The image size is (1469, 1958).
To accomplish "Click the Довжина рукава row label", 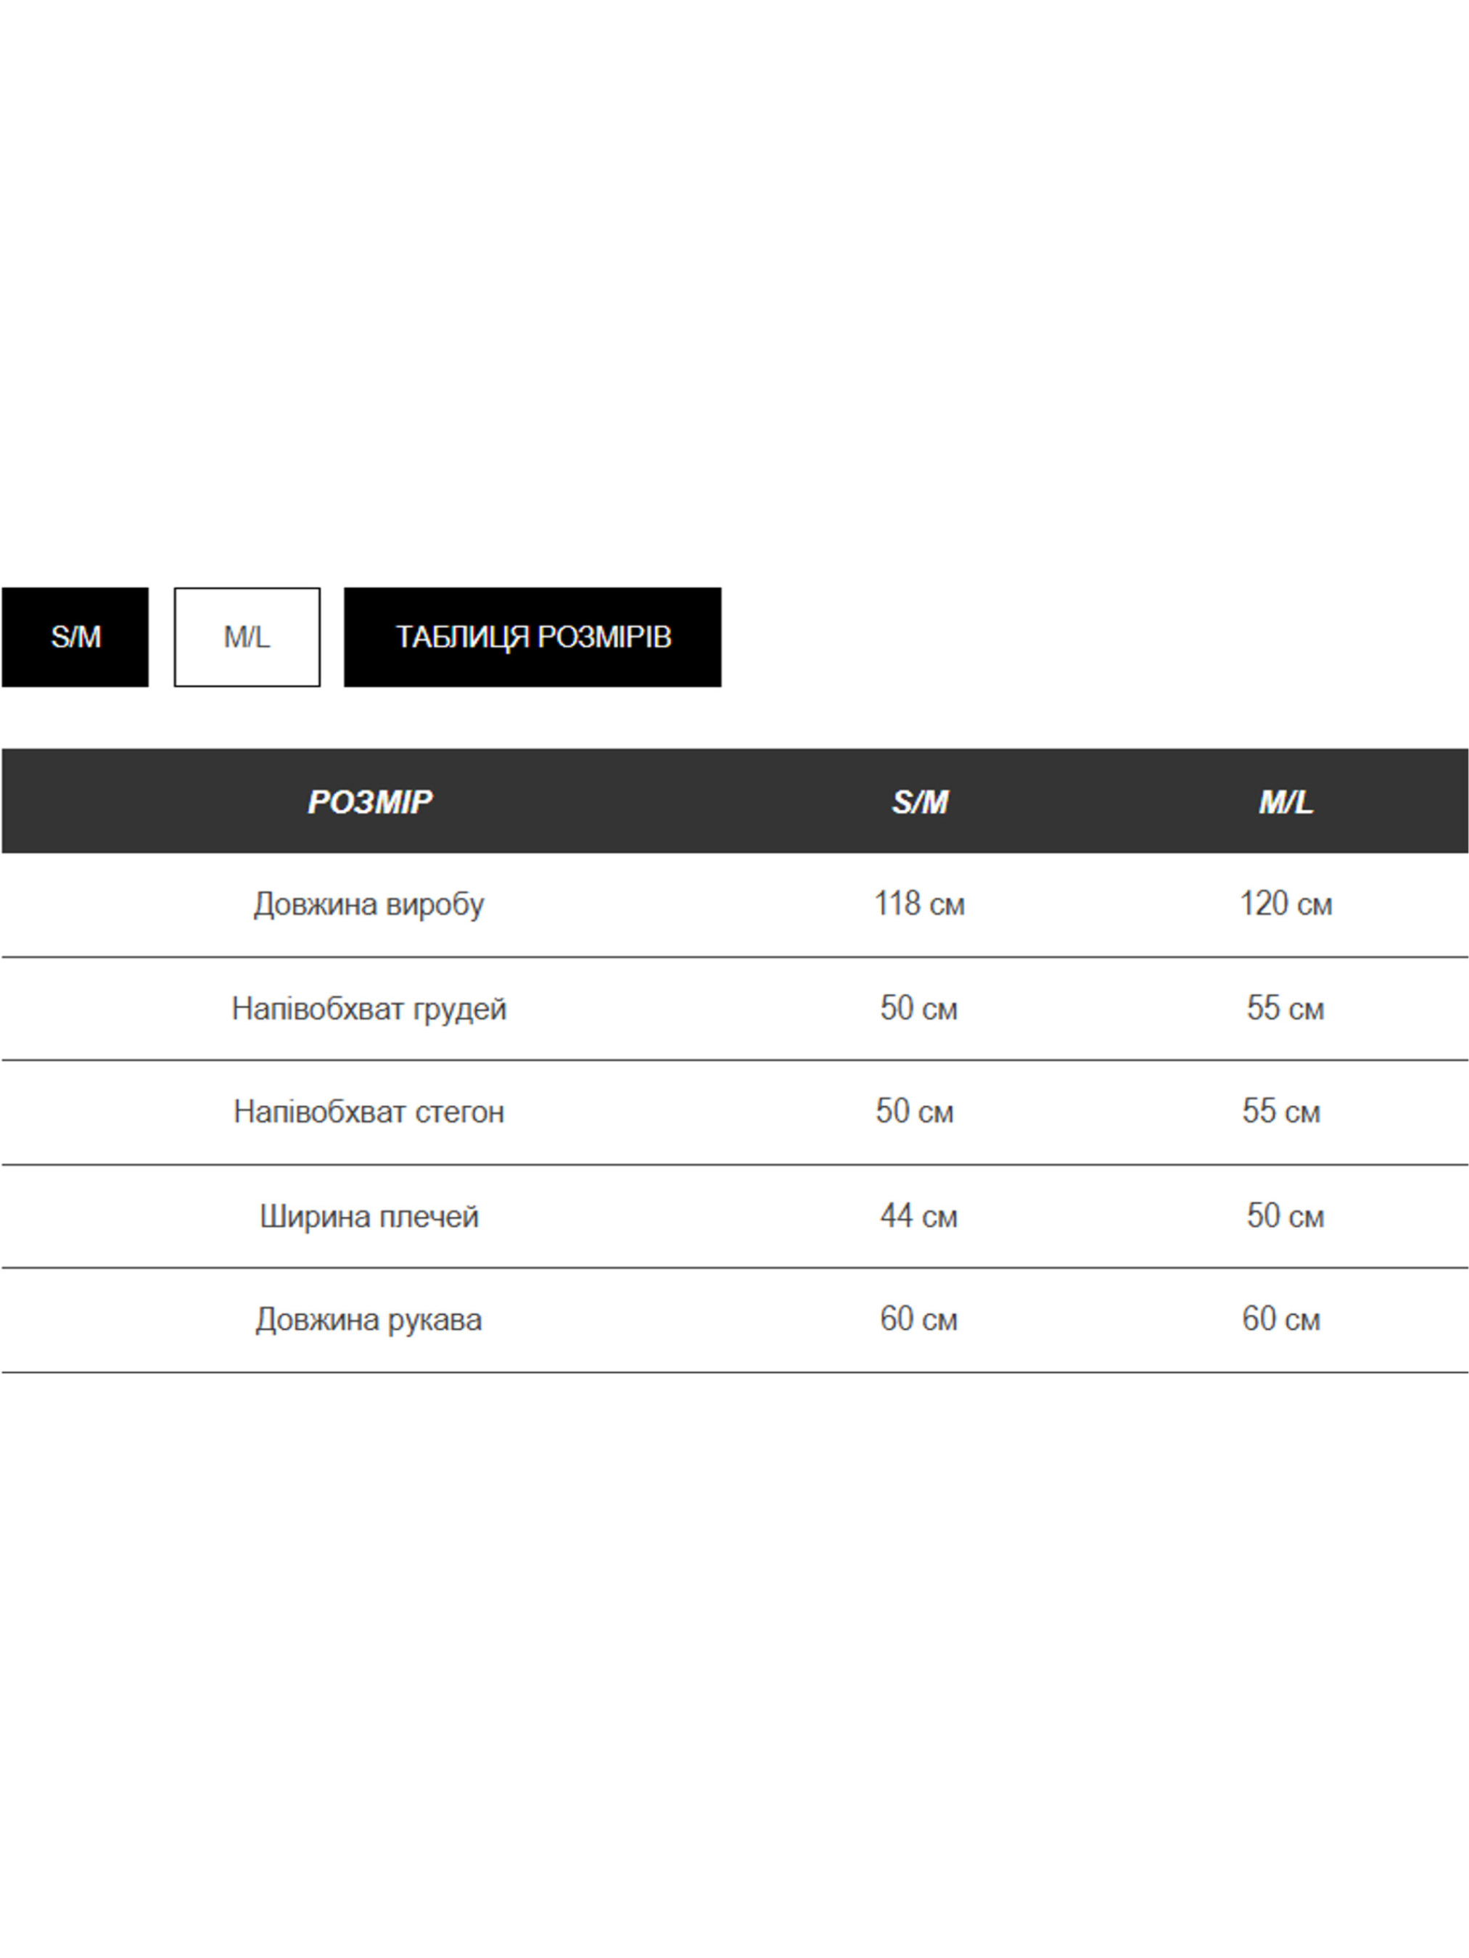I will (x=369, y=1320).
